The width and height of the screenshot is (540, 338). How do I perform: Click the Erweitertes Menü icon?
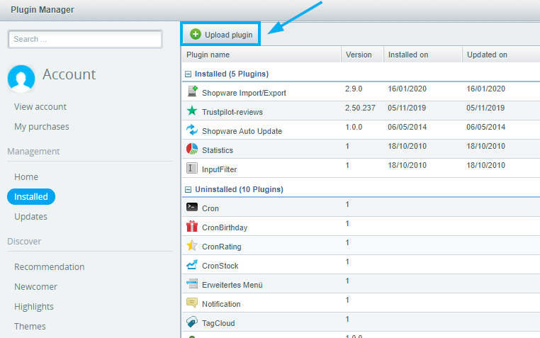[x=192, y=283]
